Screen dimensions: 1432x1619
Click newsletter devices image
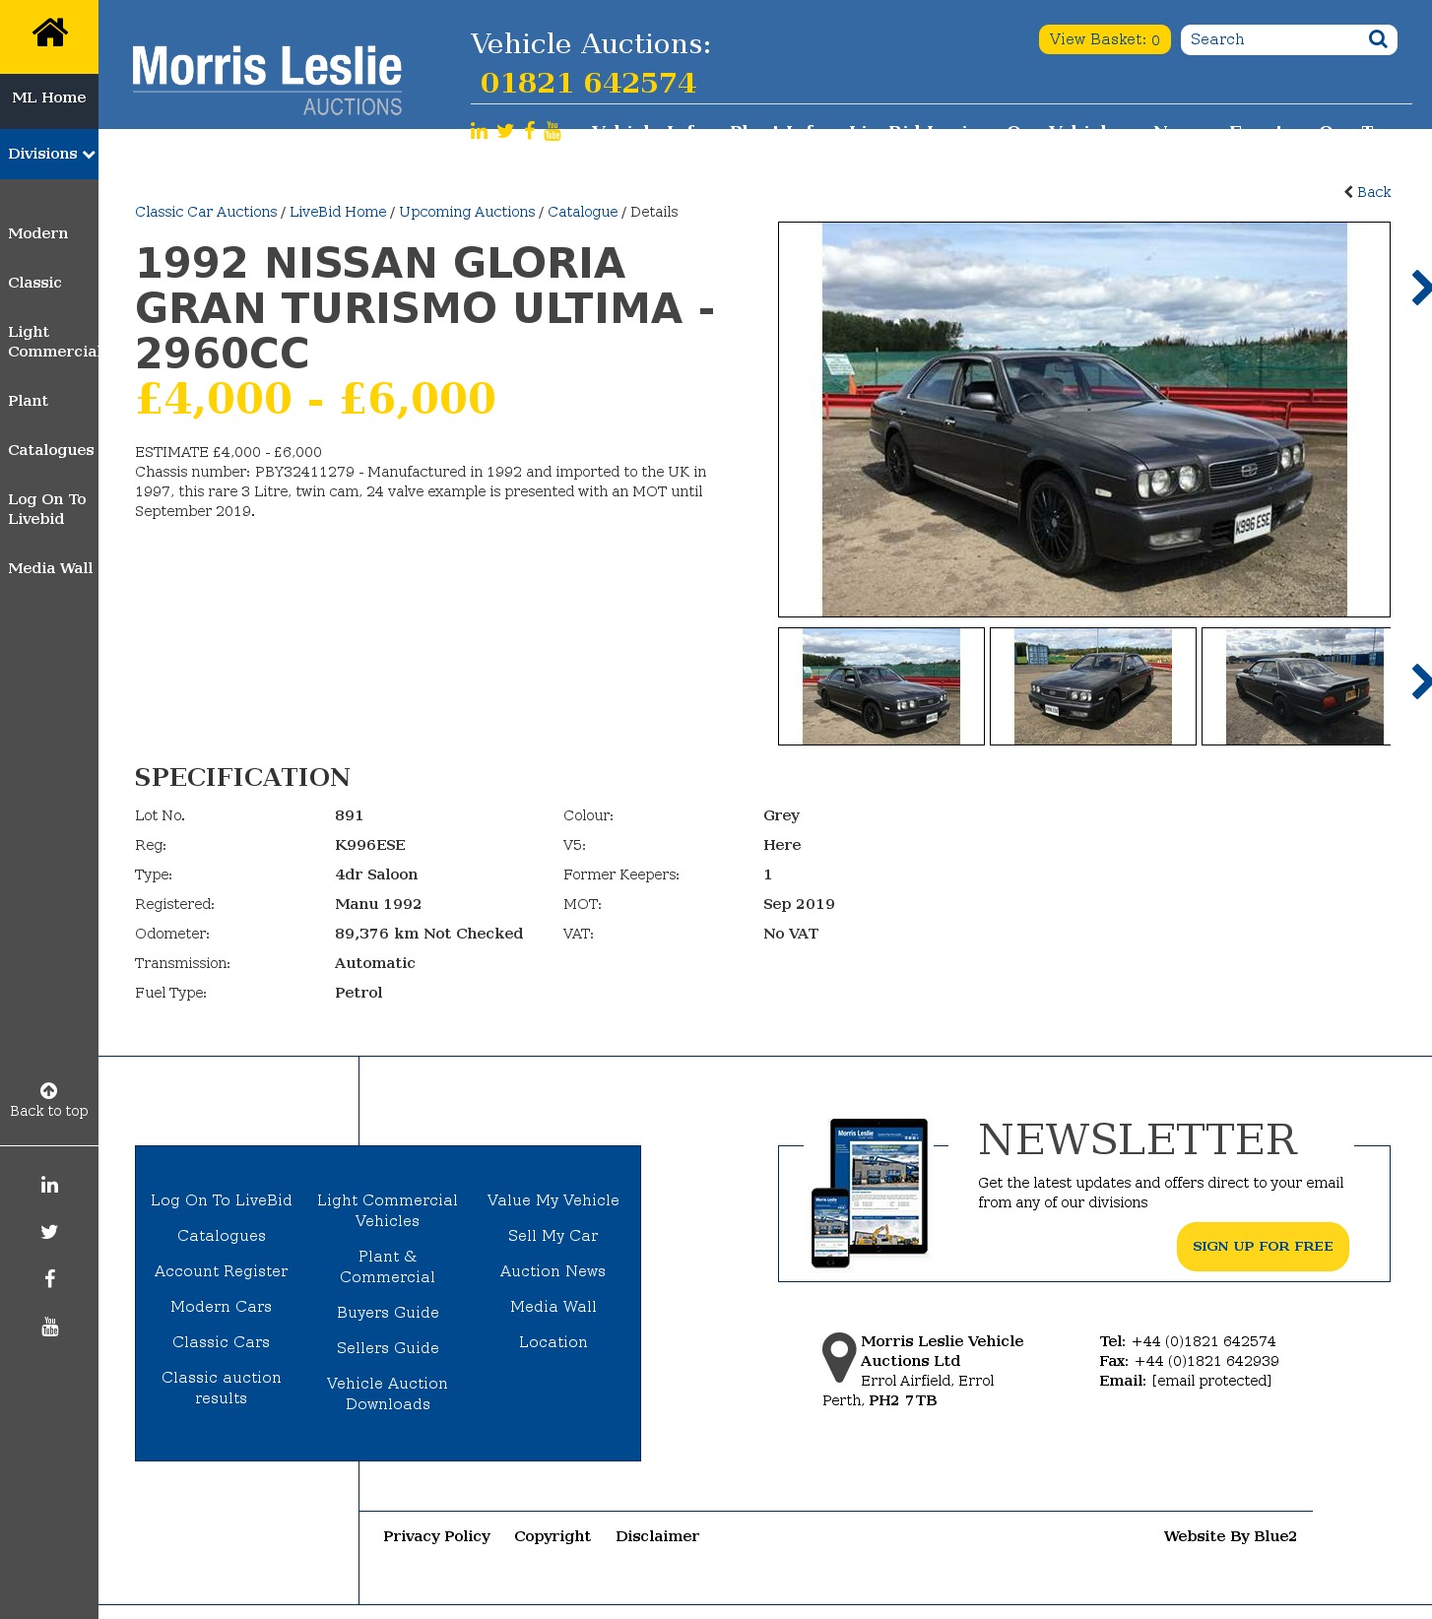pyautogui.click(x=870, y=1193)
